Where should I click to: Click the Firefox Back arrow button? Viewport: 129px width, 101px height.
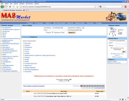[2, 7]
